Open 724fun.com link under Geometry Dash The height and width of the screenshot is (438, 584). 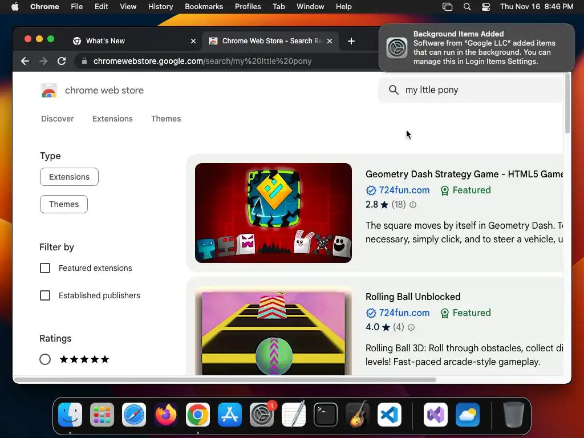click(x=404, y=190)
